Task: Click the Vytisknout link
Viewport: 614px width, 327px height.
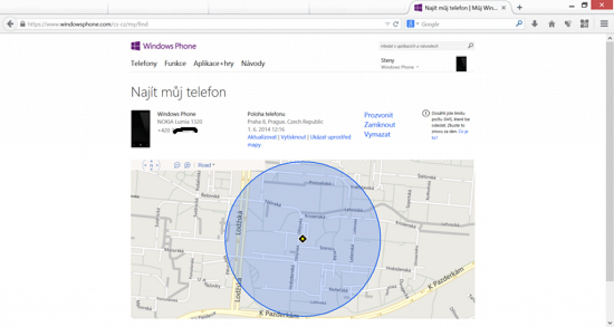Action: point(293,137)
